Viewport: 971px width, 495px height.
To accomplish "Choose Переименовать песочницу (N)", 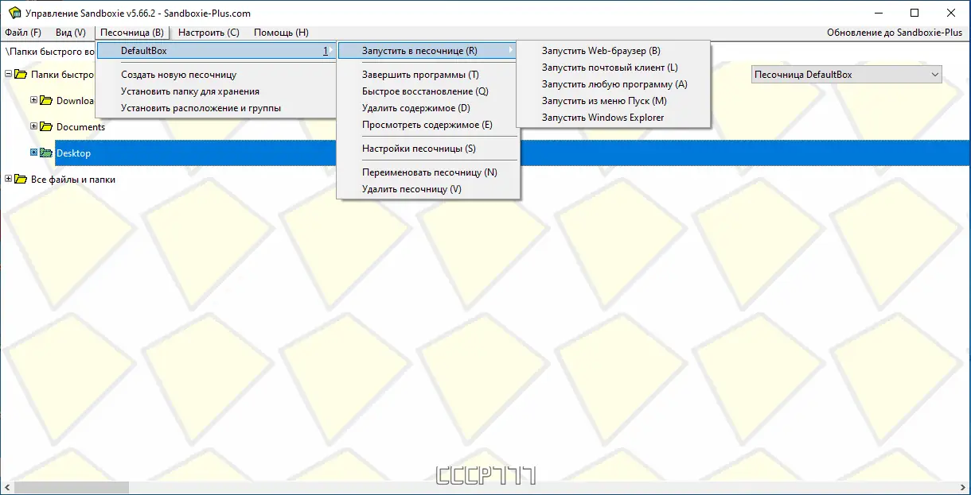I will (428, 172).
